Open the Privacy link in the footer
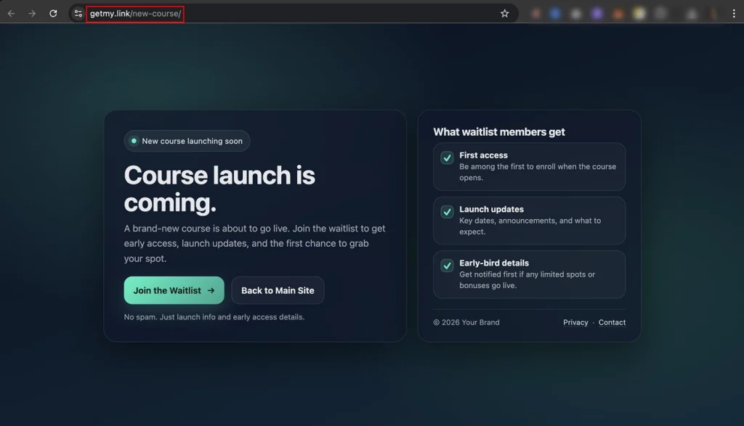Image resolution: width=744 pixels, height=426 pixels. [575, 322]
